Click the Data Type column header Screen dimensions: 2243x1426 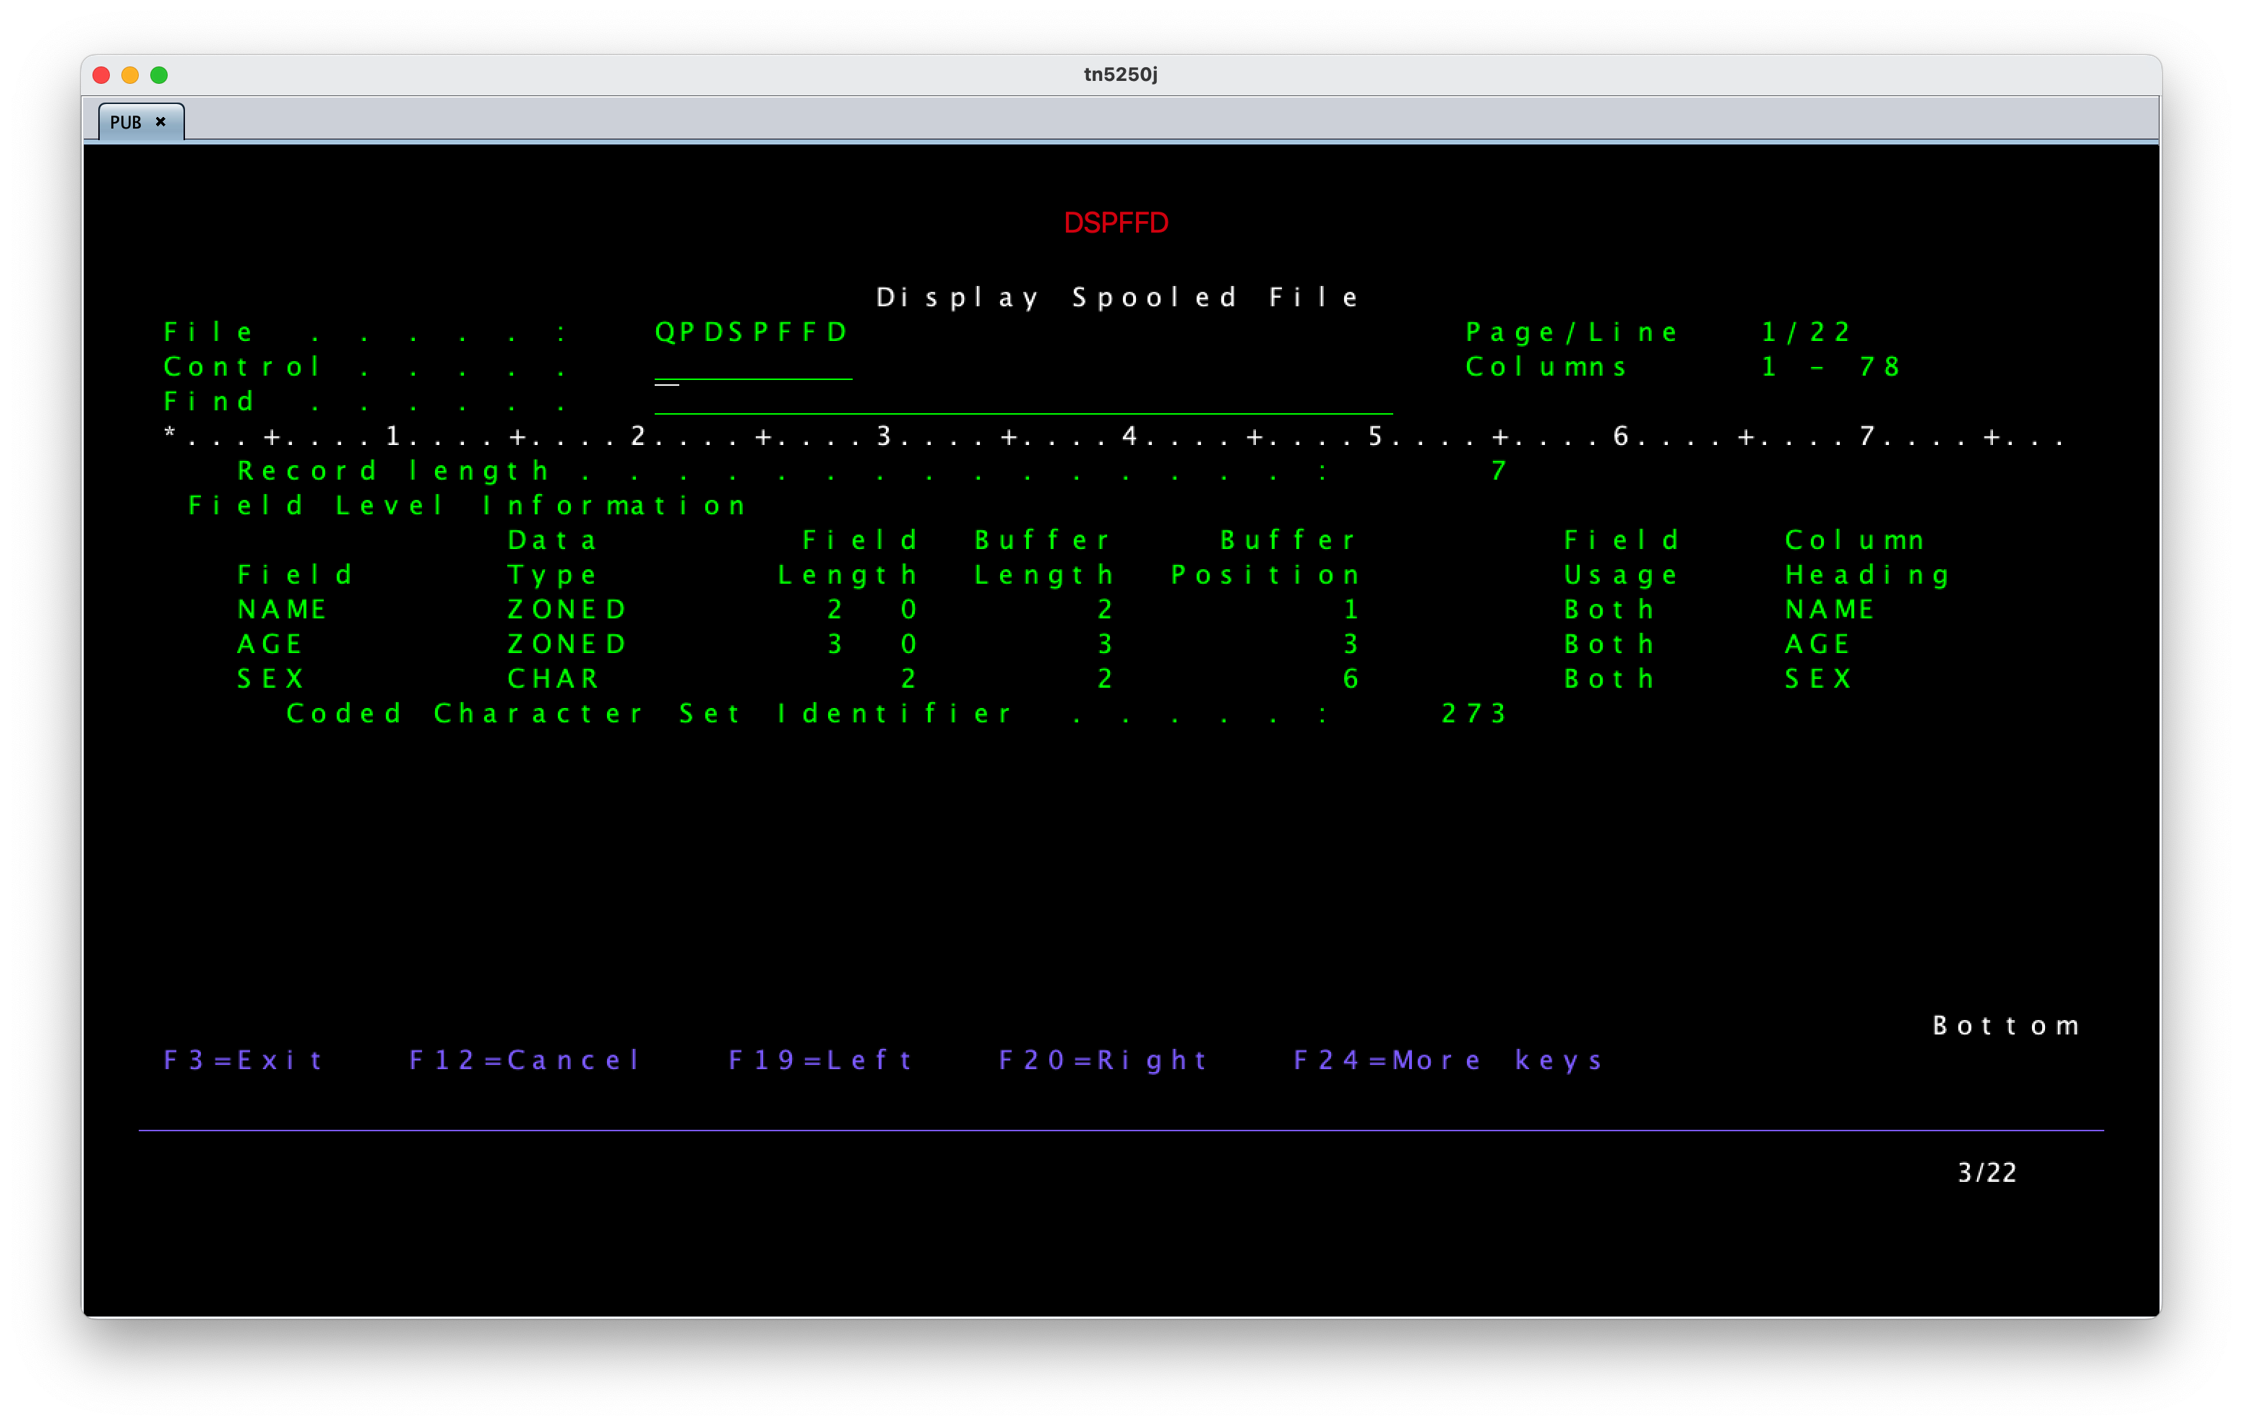[552, 557]
